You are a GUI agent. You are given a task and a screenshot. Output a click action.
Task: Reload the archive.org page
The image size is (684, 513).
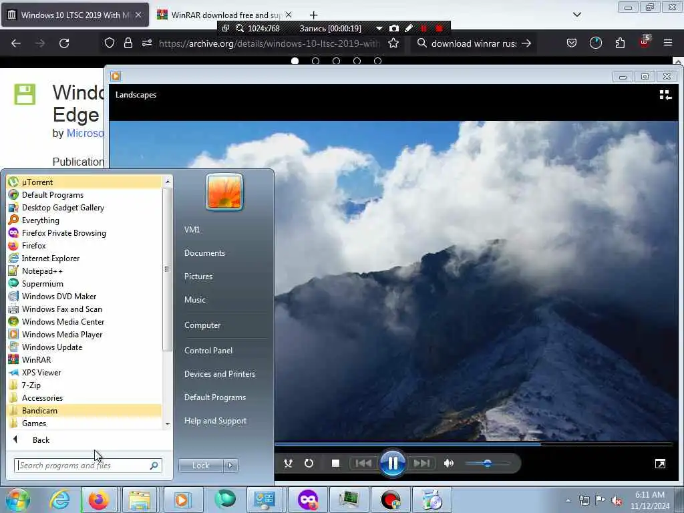pyautogui.click(x=64, y=43)
